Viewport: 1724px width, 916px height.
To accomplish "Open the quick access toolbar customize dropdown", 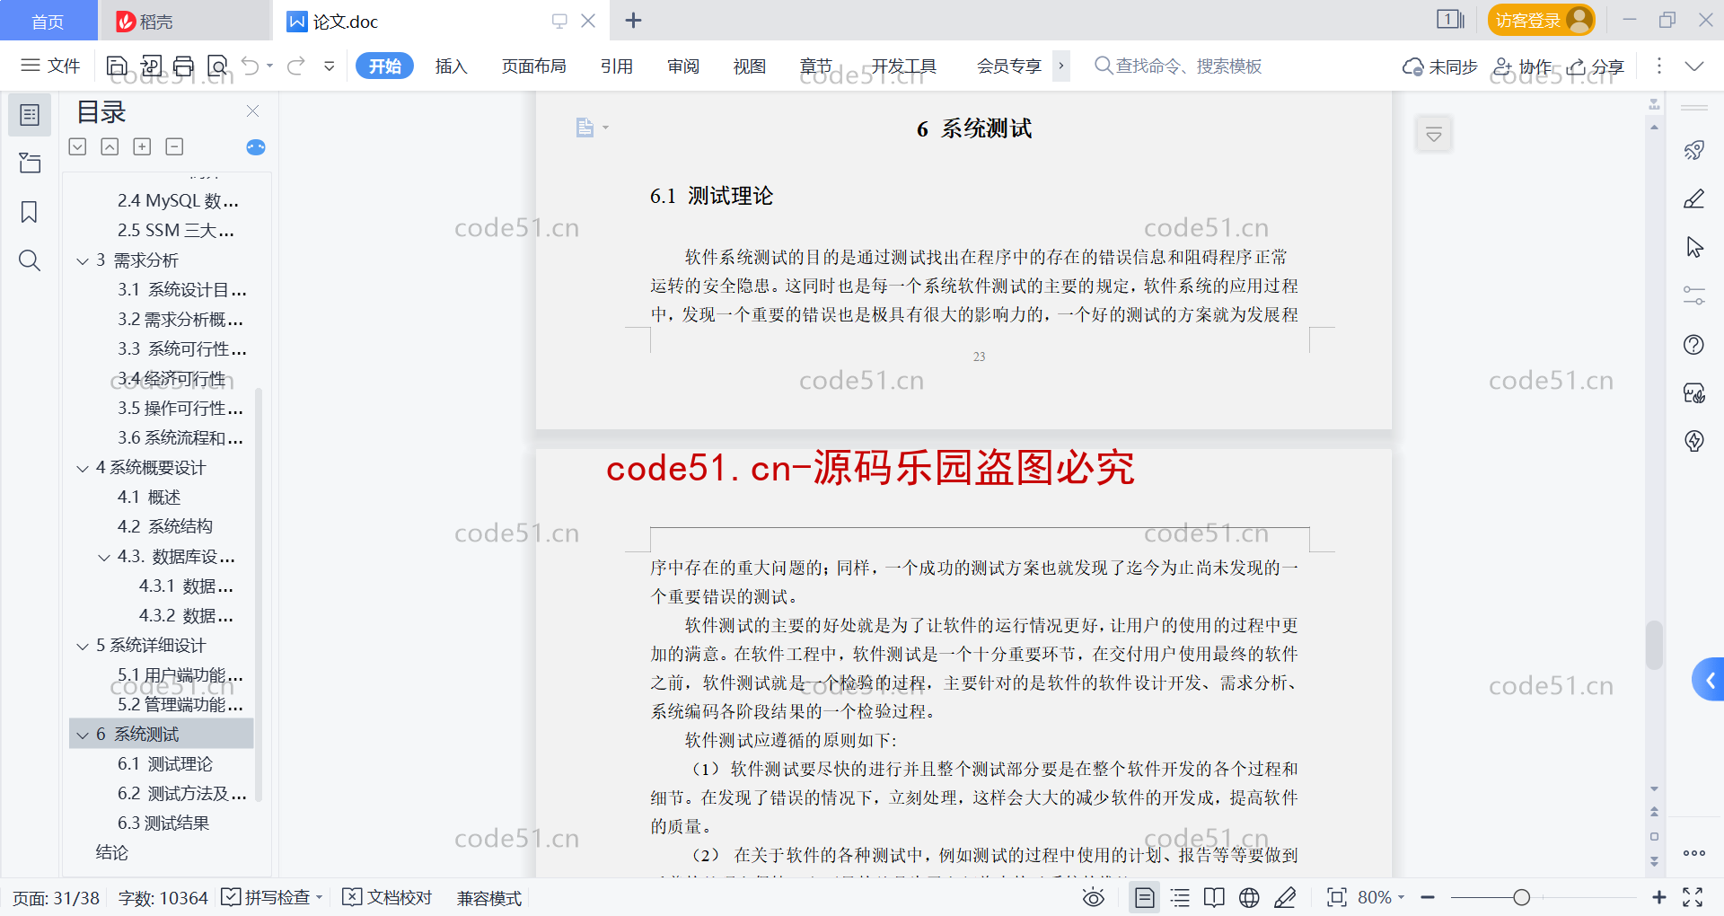I will [330, 66].
